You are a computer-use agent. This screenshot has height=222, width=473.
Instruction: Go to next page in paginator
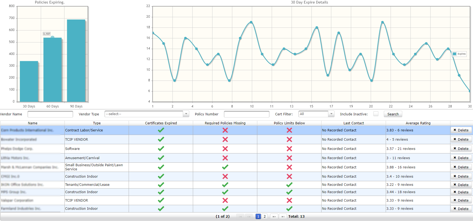click(x=274, y=217)
